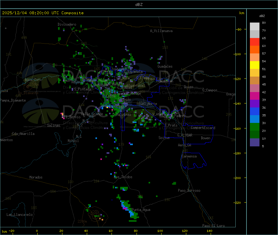Image resolution: width=278 pixels, height=235 pixels.
Task: Click the Soitue map label
Action: coord(164,138)
